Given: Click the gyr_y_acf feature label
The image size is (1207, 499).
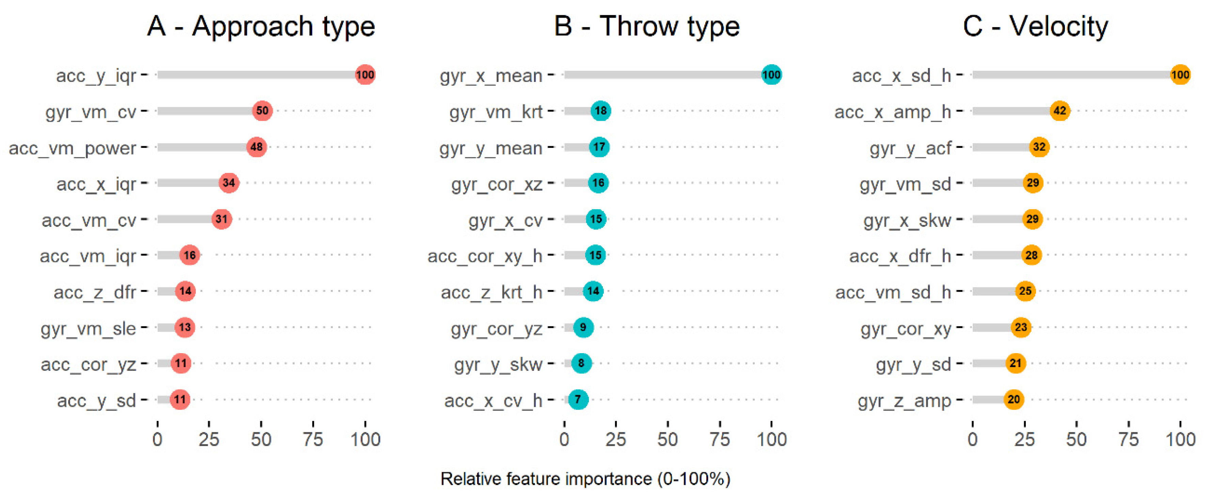Looking at the screenshot, I should pos(910,148).
